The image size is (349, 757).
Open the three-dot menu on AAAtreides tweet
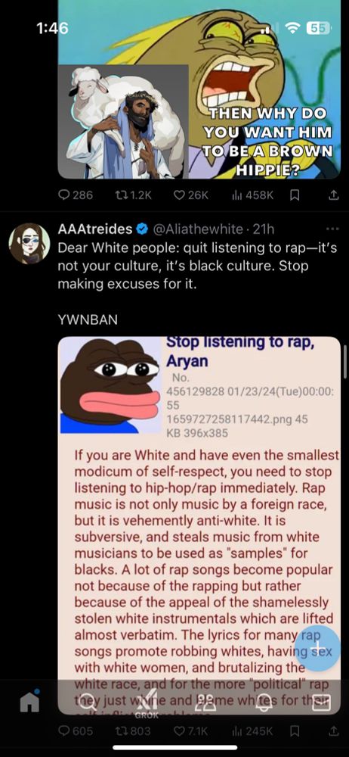(x=332, y=229)
